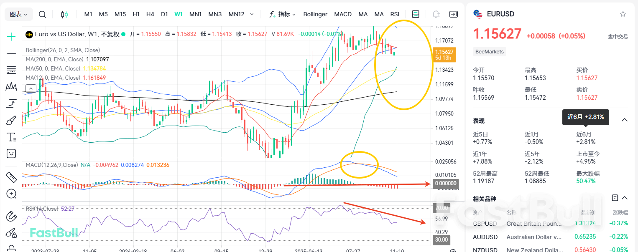
Task: Open the symbol search magnifier
Action: tap(42, 14)
